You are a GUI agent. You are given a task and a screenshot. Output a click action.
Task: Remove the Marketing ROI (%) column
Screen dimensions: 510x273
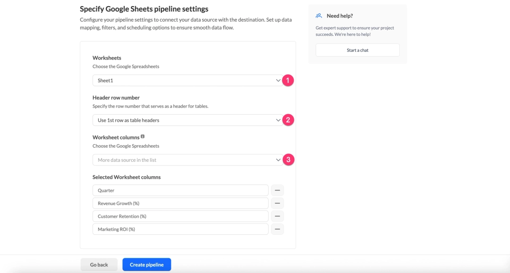[277, 229]
